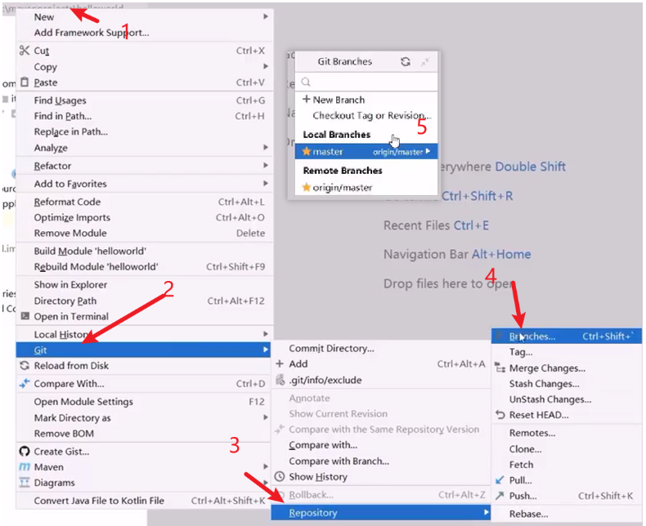The width and height of the screenshot is (646, 526).
Task: Open the Repository submenu
Action: 313,513
